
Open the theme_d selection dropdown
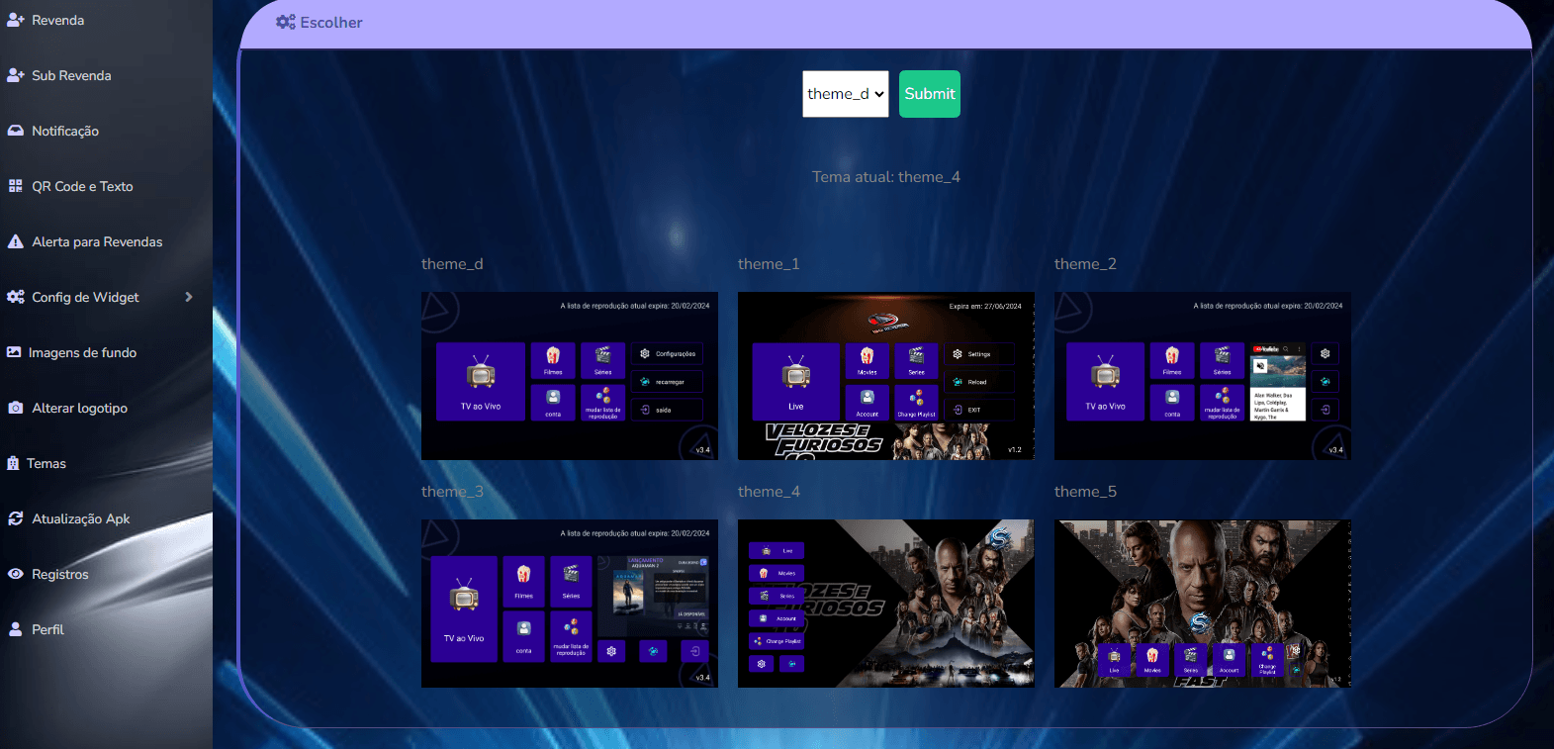point(845,94)
